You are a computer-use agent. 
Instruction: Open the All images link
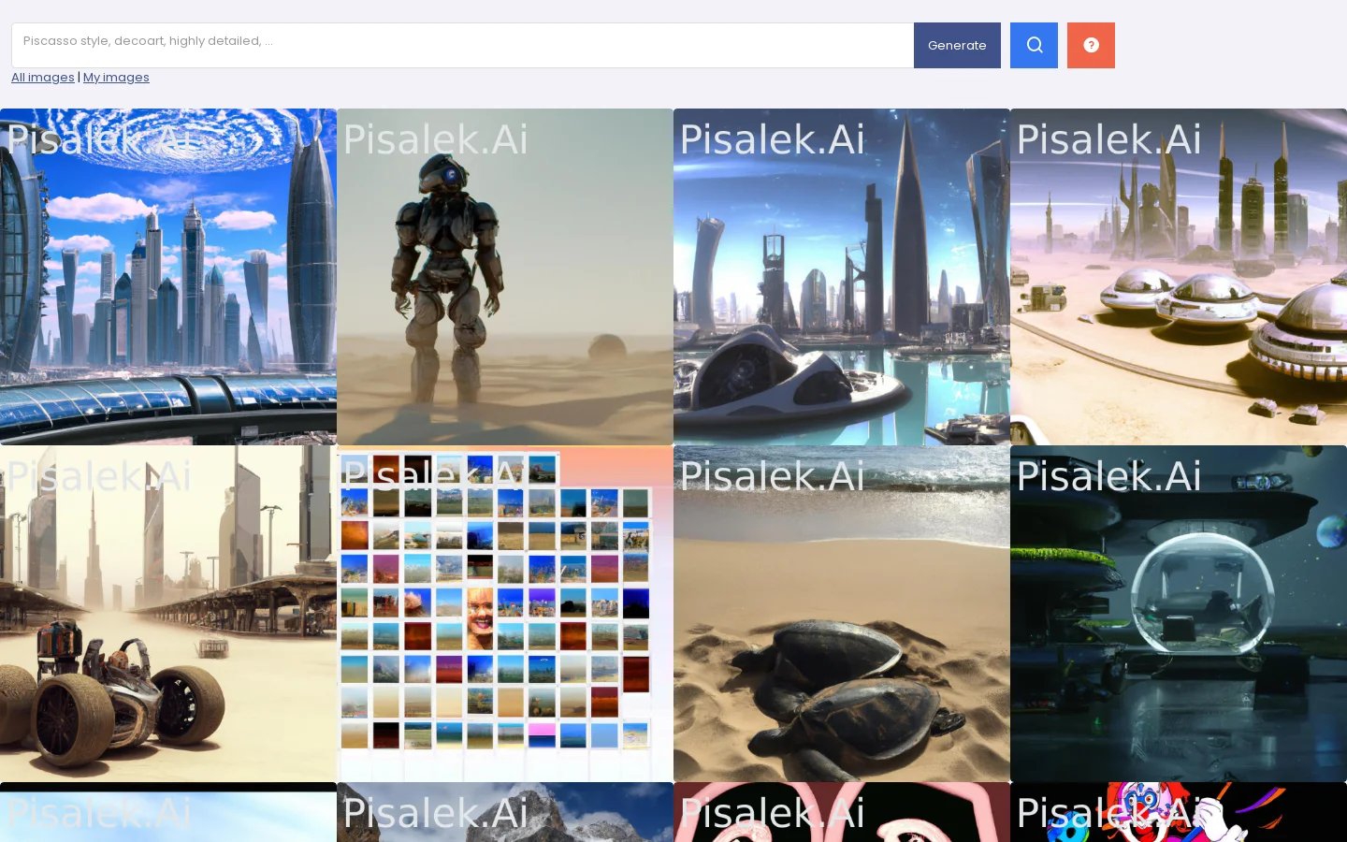43,78
